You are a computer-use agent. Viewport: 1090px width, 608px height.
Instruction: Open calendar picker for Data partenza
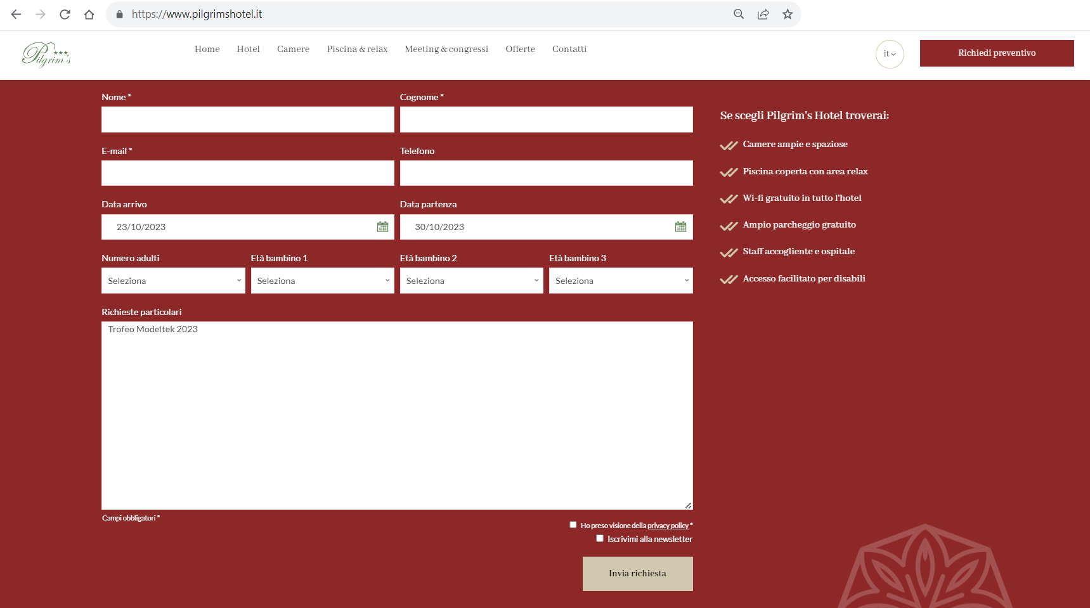pos(680,227)
